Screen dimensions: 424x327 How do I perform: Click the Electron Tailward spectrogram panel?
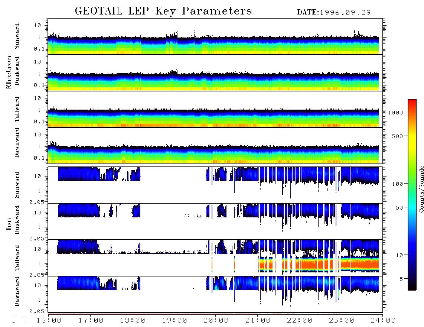click(215, 109)
